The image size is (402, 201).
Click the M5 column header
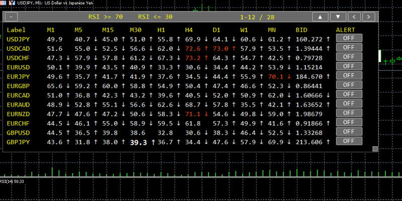pos(78,30)
